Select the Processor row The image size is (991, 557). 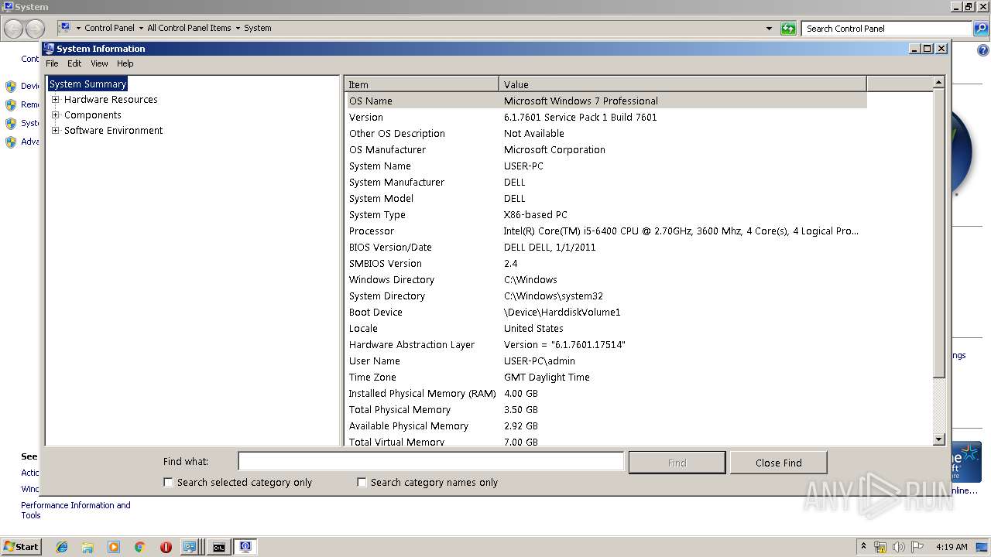pyautogui.click(x=606, y=231)
